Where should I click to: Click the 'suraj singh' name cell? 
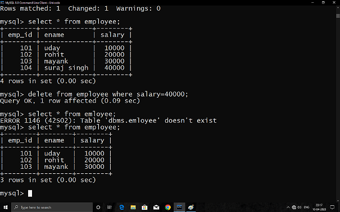click(x=66, y=68)
